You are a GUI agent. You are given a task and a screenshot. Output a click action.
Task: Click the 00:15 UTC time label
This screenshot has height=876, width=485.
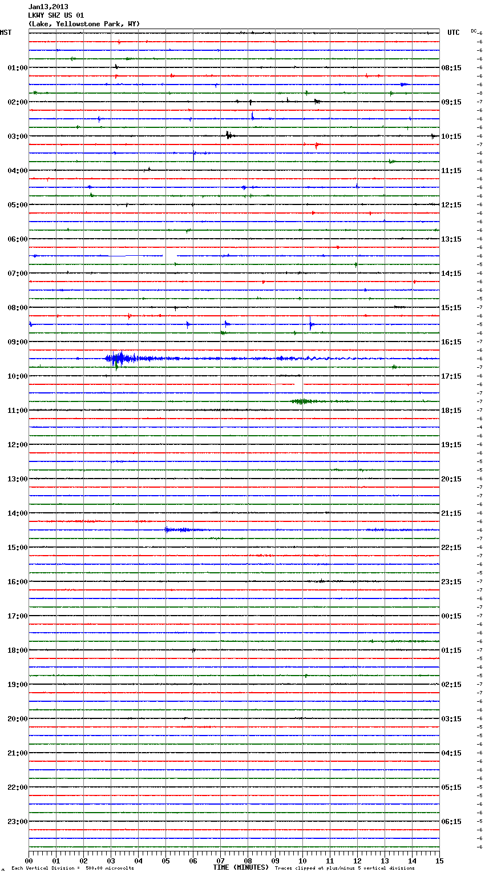[x=451, y=616]
